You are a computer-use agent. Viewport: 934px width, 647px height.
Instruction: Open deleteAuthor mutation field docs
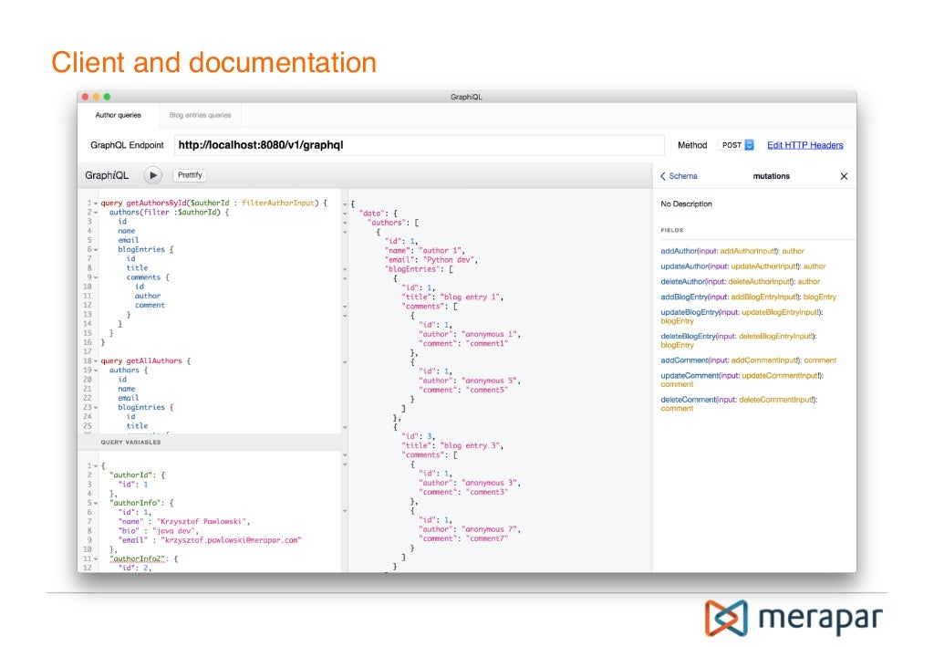click(682, 282)
